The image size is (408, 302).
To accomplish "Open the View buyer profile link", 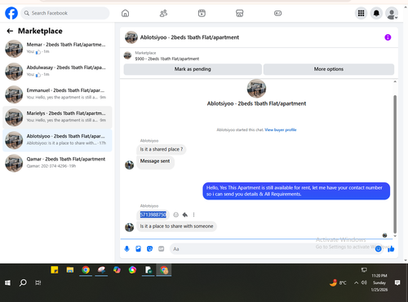I will click(281, 129).
